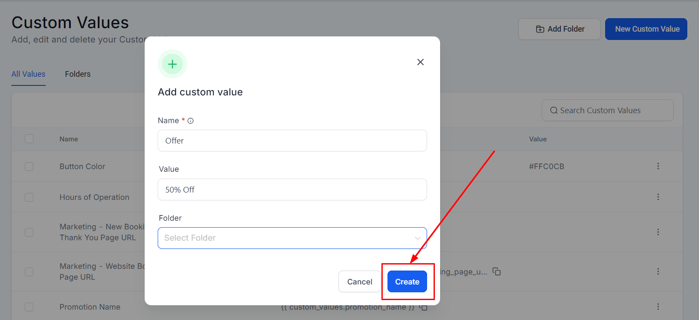Screen dimensions: 699x320
Task: Tick the Button Color row checkbox
Action: click(29, 167)
